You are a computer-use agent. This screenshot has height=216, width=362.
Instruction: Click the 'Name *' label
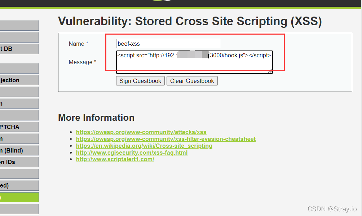click(79, 44)
